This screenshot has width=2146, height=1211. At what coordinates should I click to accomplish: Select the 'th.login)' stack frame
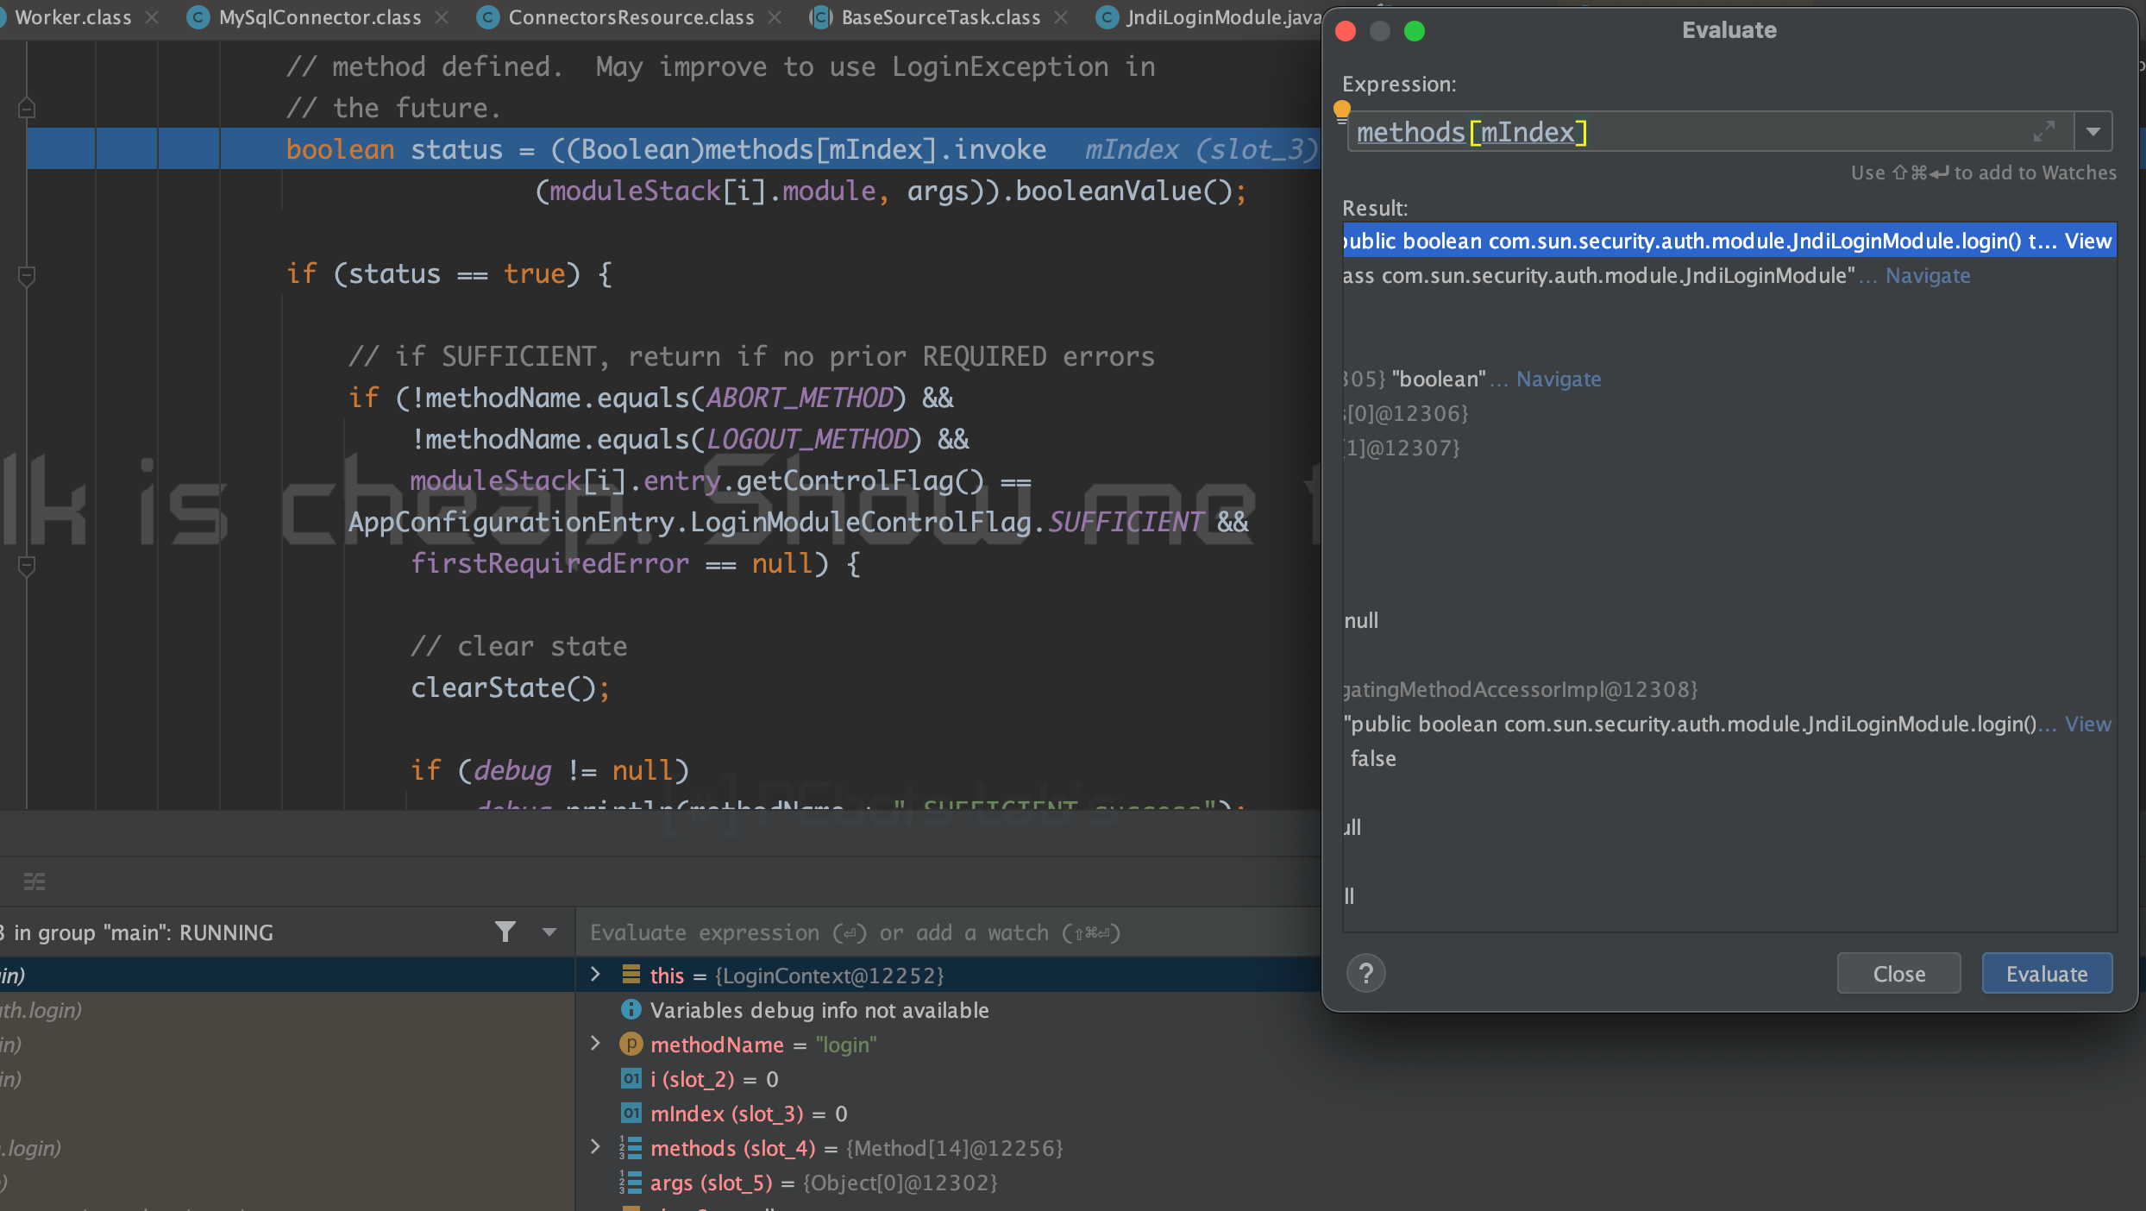[287, 1010]
